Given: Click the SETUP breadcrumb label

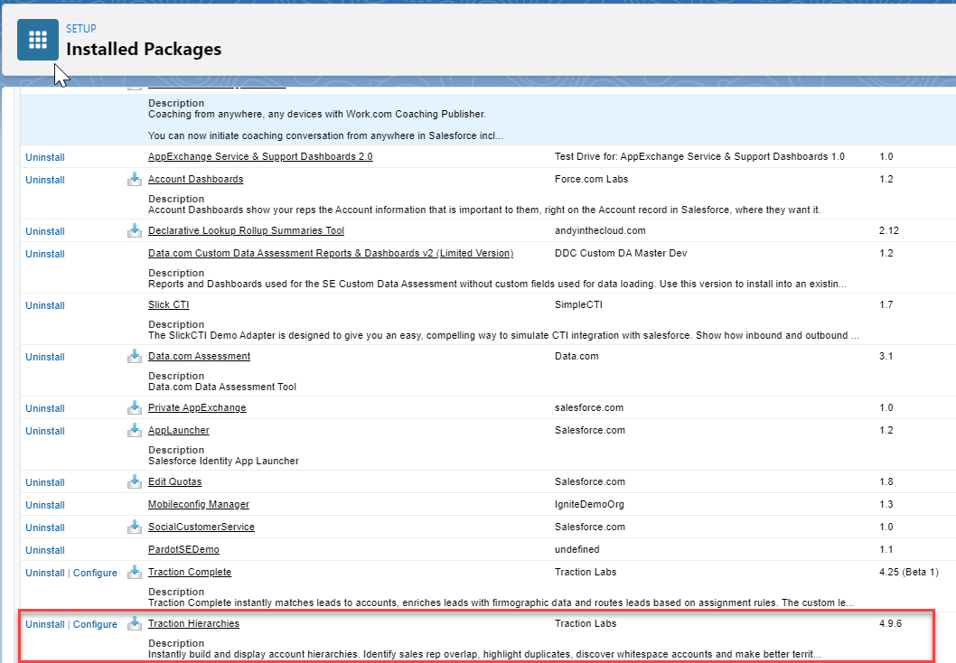Looking at the screenshot, I should pos(80,28).
